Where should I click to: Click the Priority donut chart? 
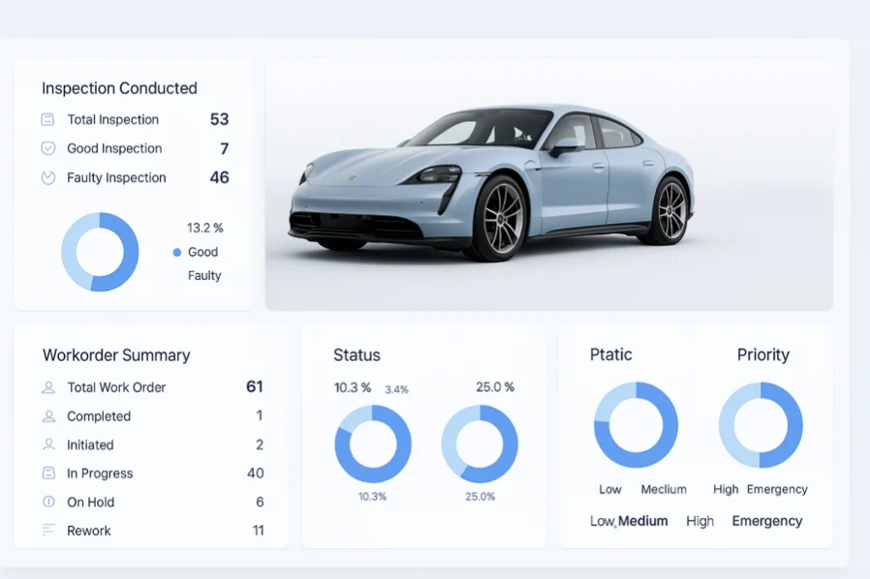[x=761, y=425]
